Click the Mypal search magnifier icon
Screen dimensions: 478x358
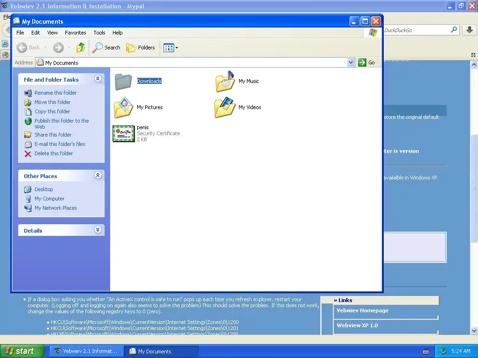tap(454, 30)
